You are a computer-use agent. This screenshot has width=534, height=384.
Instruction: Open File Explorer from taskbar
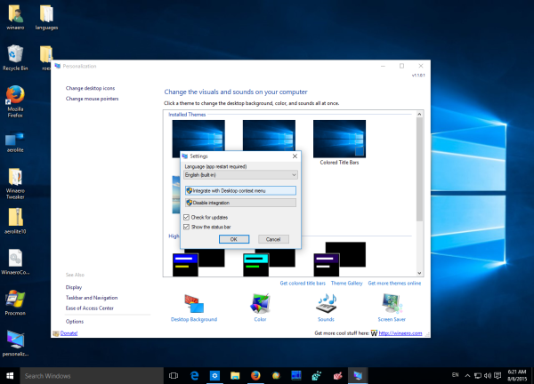coord(235,376)
